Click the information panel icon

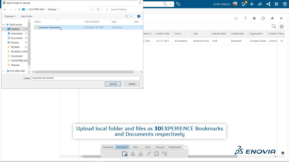tap(282, 27)
